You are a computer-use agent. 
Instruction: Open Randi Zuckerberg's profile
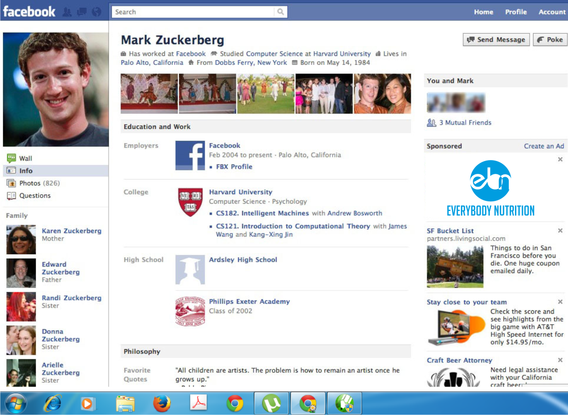[72, 298]
